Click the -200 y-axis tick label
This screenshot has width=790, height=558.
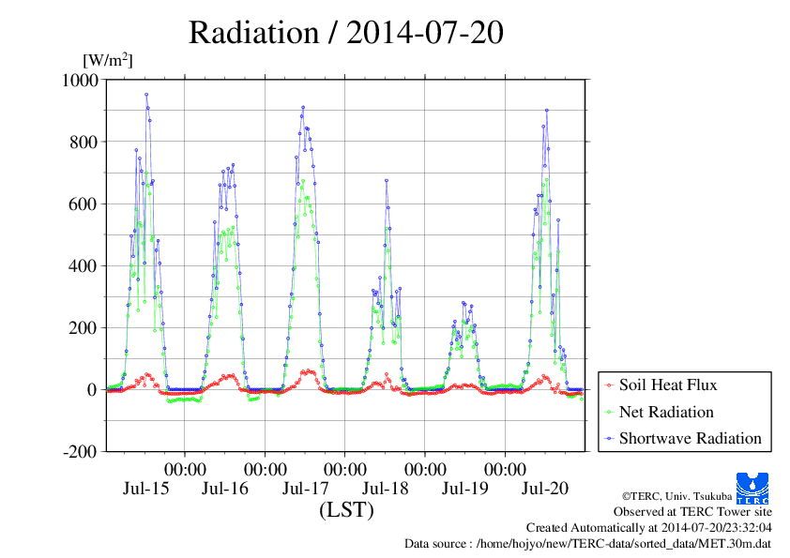(80, 451)
